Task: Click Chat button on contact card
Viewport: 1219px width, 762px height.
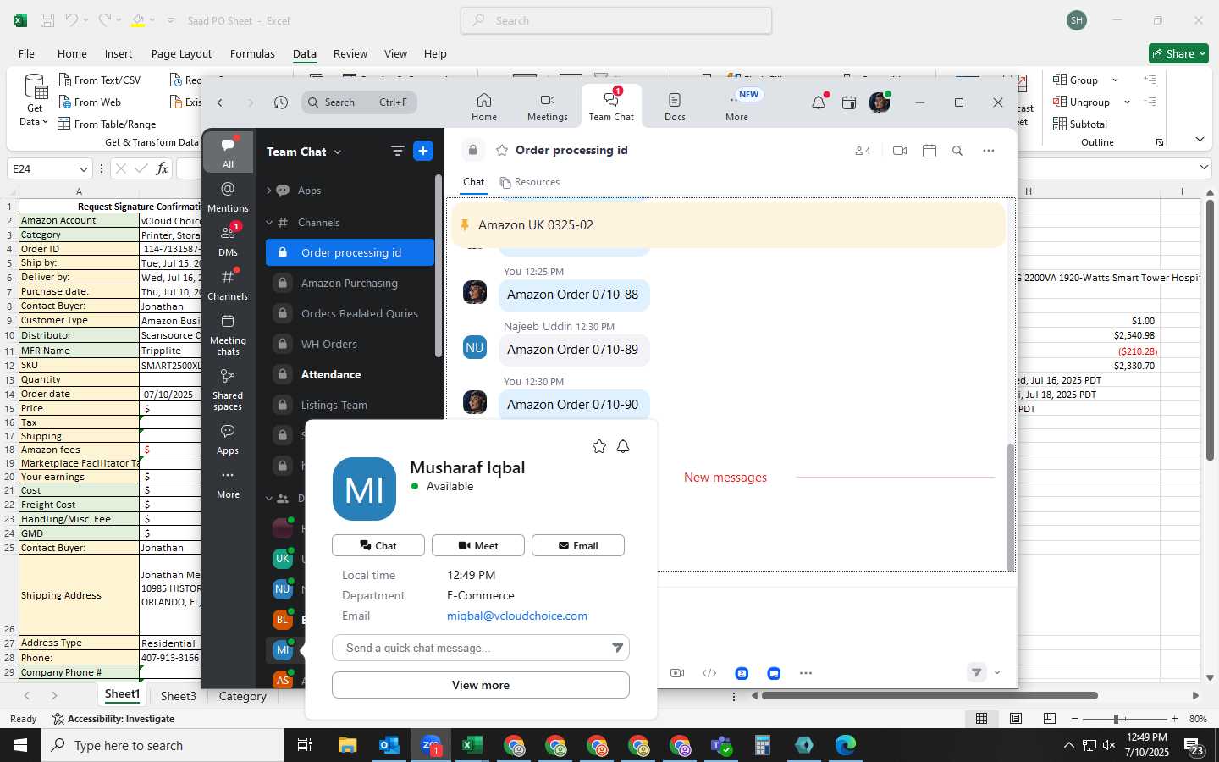Action: pyautogui.click(x=378, y=545)
